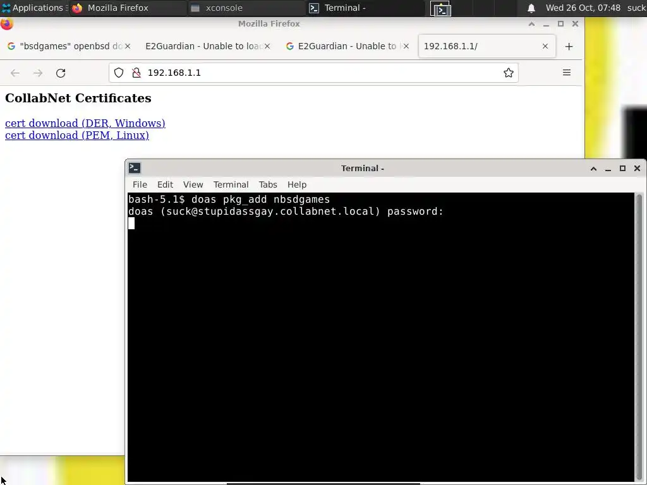Screen dimensions: 647x485
Task: Close the "bsdgames" openbsd tab
Action: pyautogui.click(x=128, y=46)
